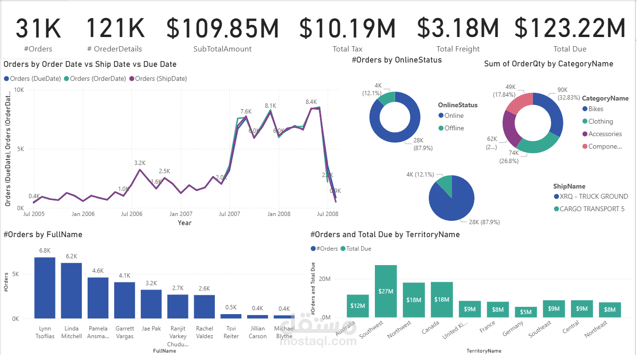Click the truncated Compone... legend entry
This screenshot has width=637, height=355.
[602, 147]
